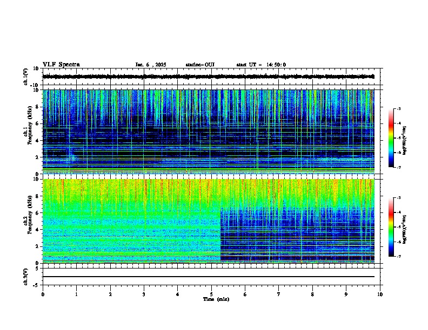428x330 pixels.
Task: Click the ch.2 spectrogram color bar
Action: coord(391,227)
